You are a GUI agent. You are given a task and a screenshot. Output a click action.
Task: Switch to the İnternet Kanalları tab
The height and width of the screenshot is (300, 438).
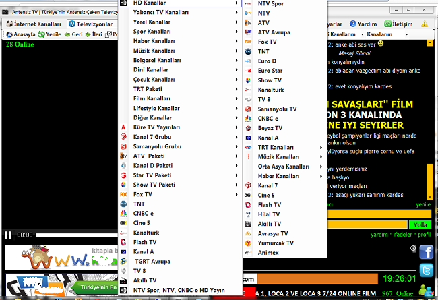tap(34, 24)
